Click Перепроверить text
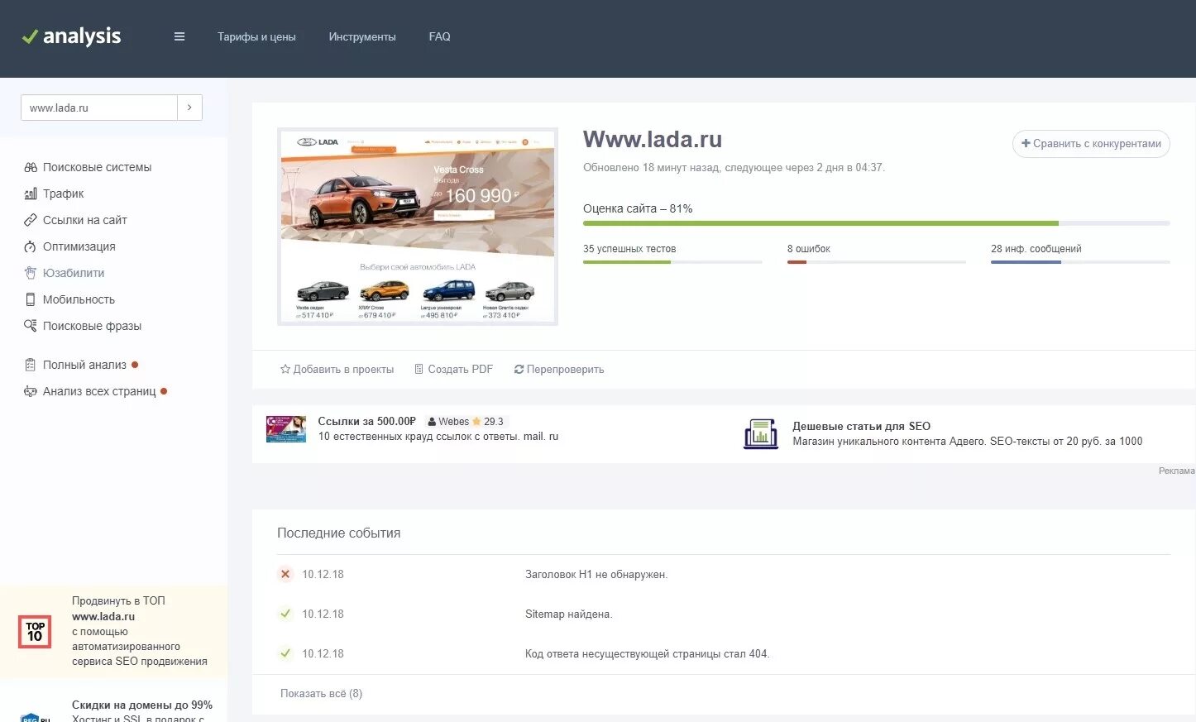The height and width of the screenshot is (722, 1196). [x=566, y=370]
